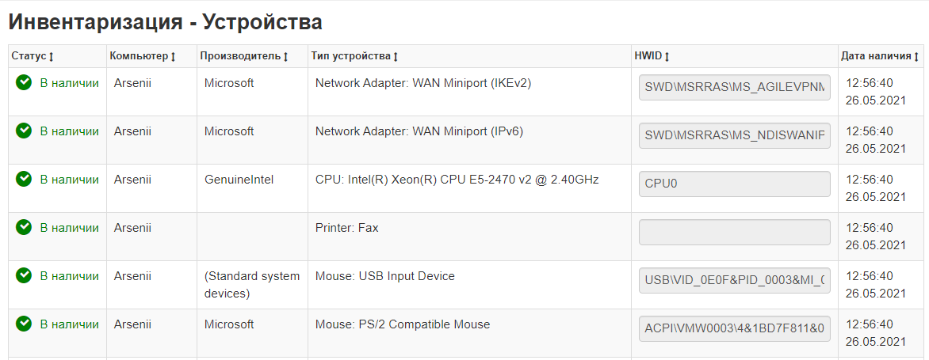Screen dimensions: 929x360
Task: Click the green check icon in the Xeon CPU row
Action: pos(24,179)
